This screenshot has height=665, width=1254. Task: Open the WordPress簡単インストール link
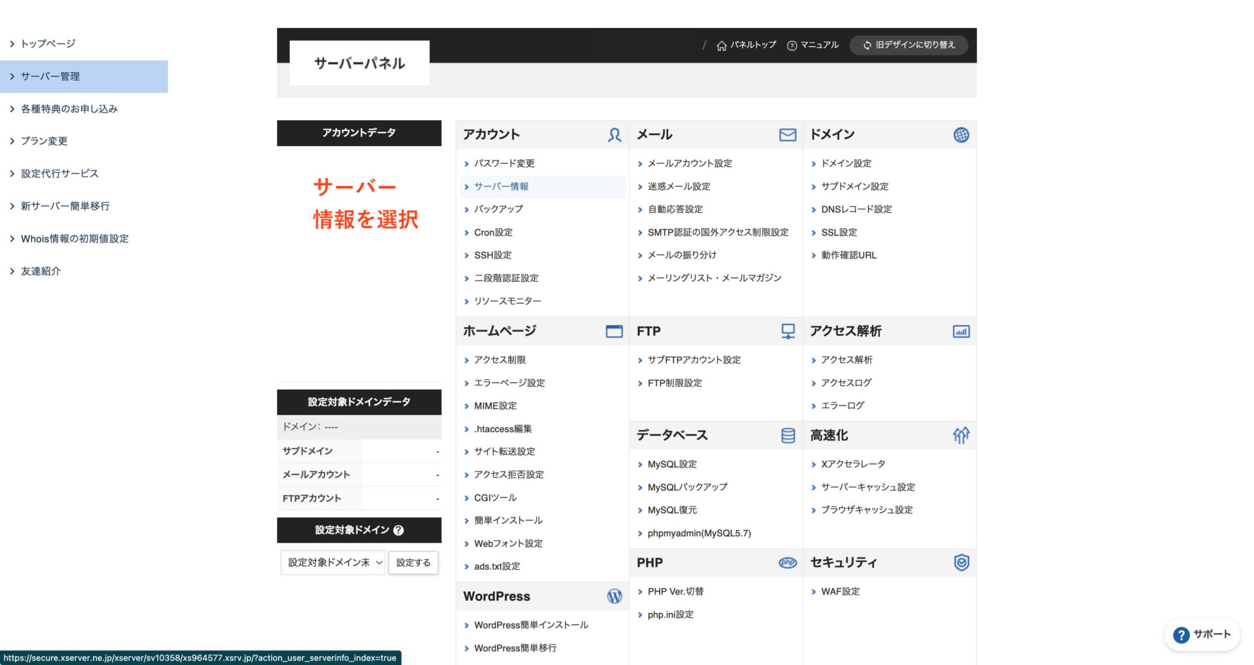(x=531, y=625)
